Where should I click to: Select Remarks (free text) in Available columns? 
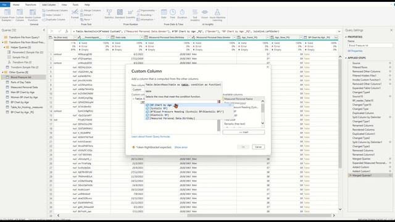pos(235,124)
